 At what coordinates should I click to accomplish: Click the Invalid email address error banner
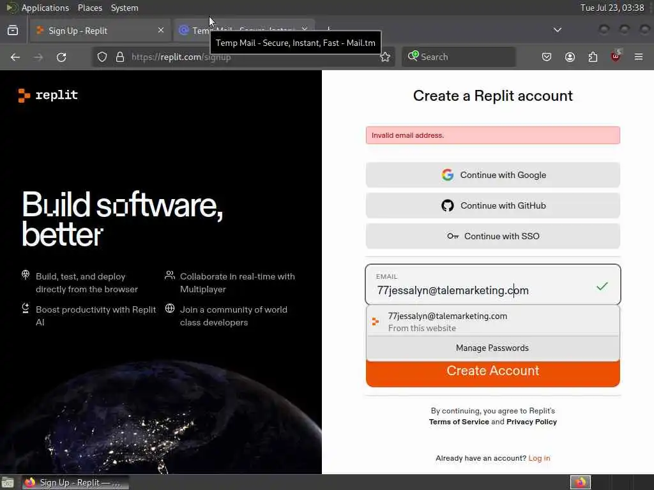click(x=492, y=135)
